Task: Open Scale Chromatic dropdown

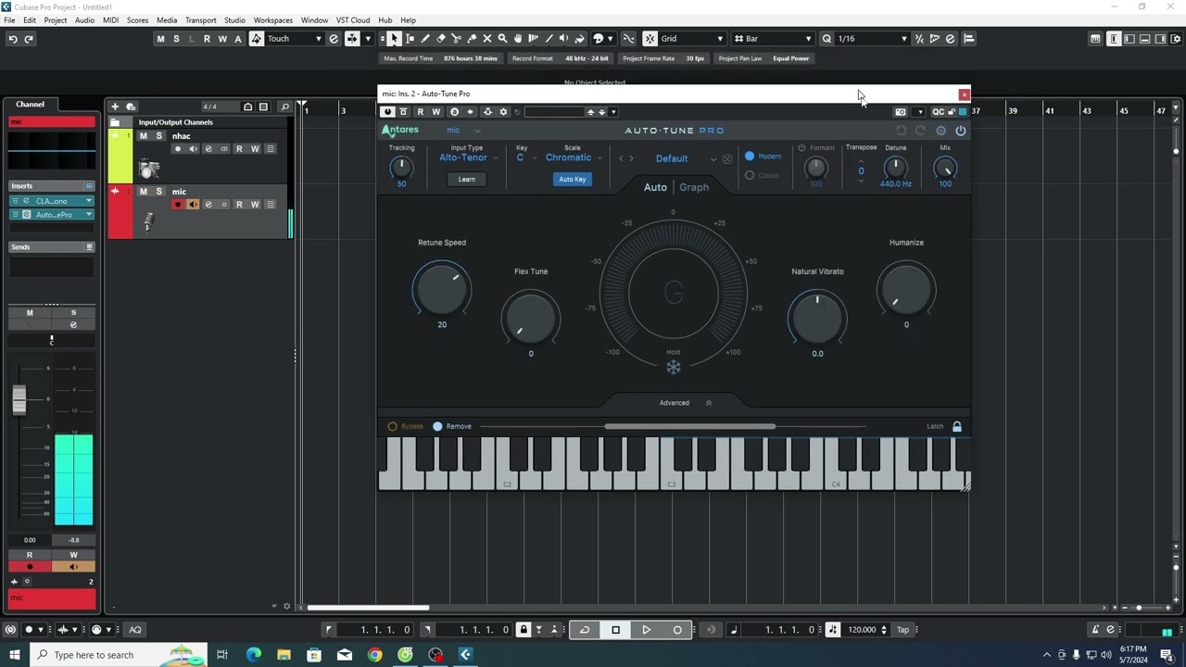Action: click(x=574, y=157)
